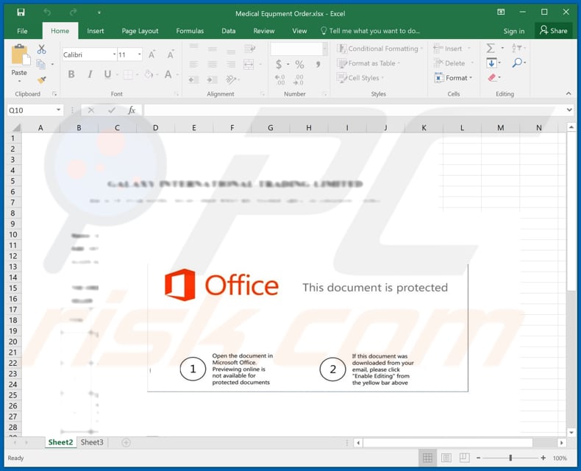Click the Comma Style icon
581x471 pixels.
[318, 64]
